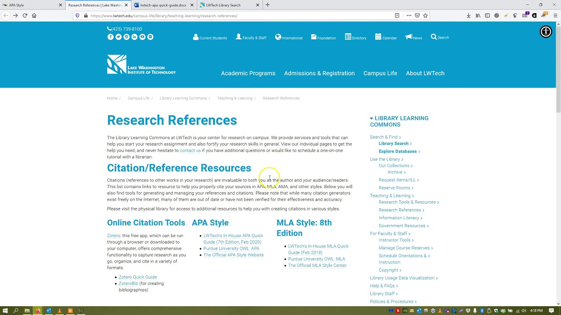Open a new browser tab

click(x=268, y=5)
